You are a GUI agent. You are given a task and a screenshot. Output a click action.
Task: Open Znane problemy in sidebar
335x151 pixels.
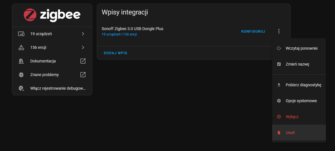tap(52, 75)
